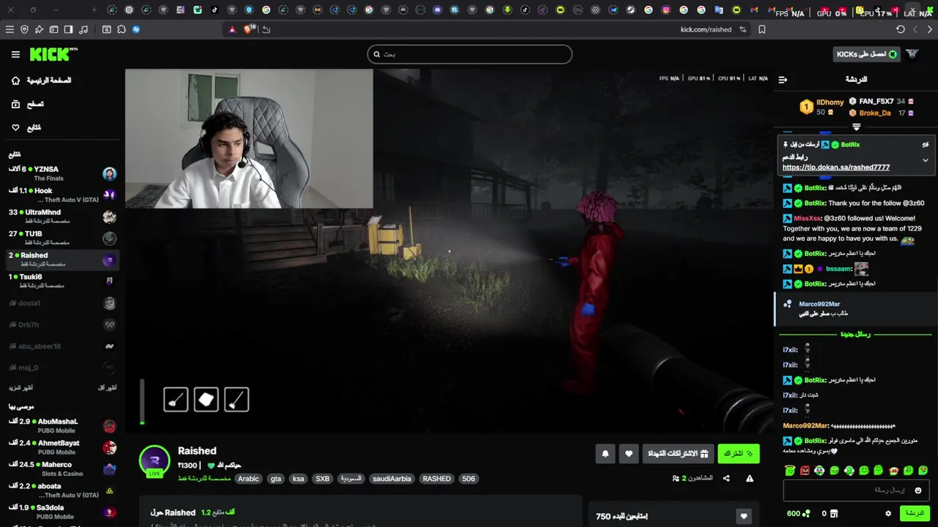938x527 pixels.
Task: Select the SXB tag
Action: point(322,479)
